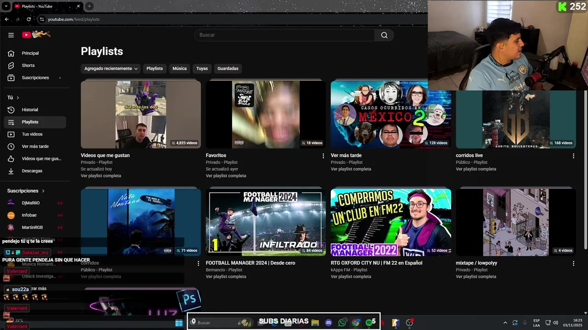Click the Videos que me gustan thumbs-up icon
The height and width of the screenshot is (330, 588).
pos(11,159)
